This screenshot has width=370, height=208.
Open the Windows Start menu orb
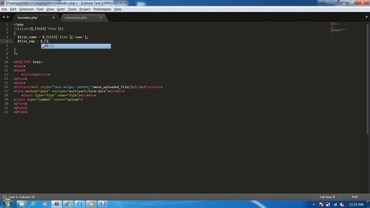click(x=8, y=204)
